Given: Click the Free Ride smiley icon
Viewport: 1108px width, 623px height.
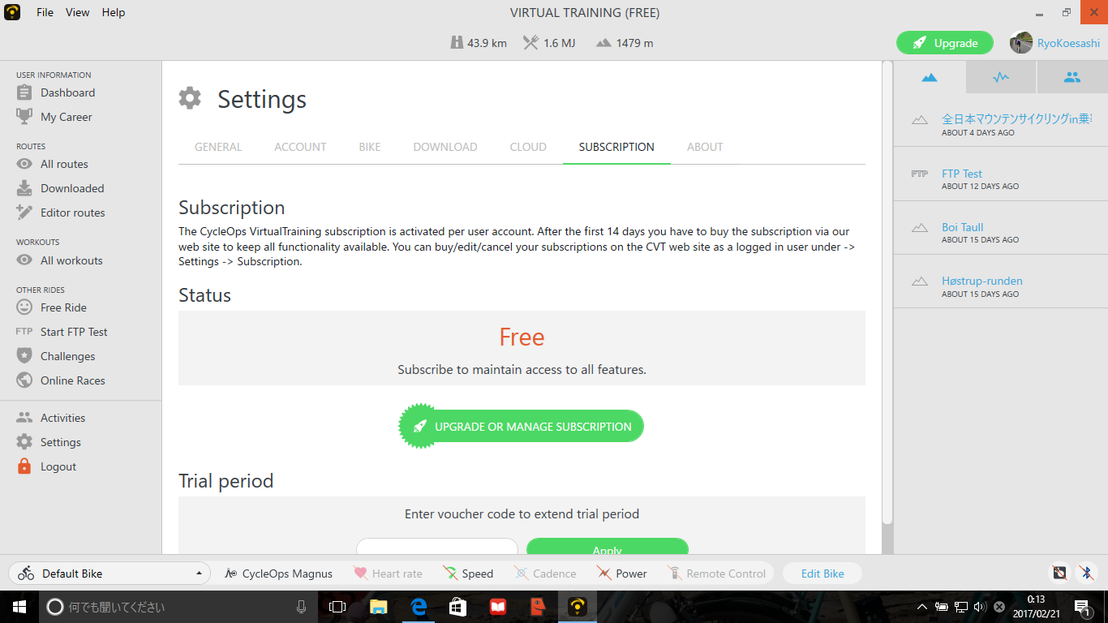Looking at the screenshot, I should pyautogui.click(x=24, y=307).
